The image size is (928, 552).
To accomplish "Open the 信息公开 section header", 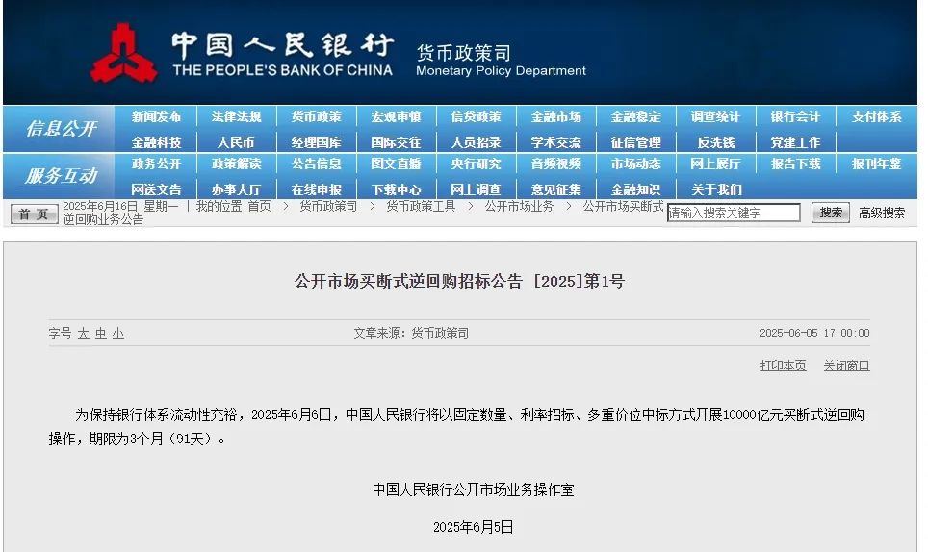I will coord(61,129).
